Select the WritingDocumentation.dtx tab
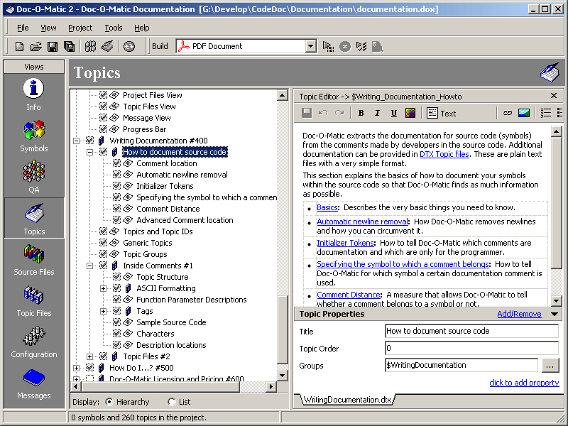This screenshot has width=568, height=426. [x=347, y=400]
